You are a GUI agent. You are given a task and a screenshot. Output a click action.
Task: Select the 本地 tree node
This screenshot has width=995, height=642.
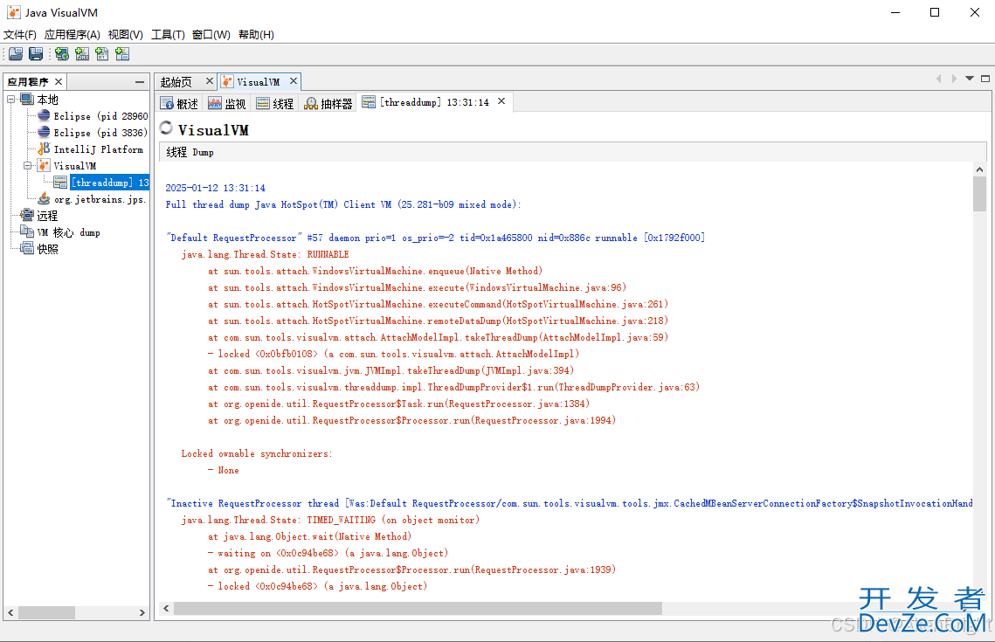47,100
